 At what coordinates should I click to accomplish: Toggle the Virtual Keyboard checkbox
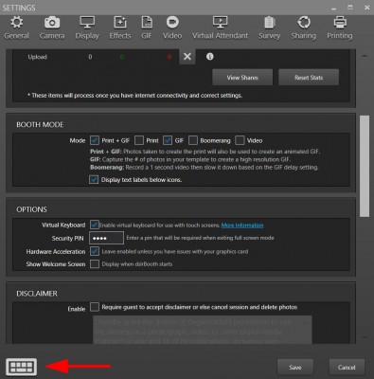(x=95, y=225)
